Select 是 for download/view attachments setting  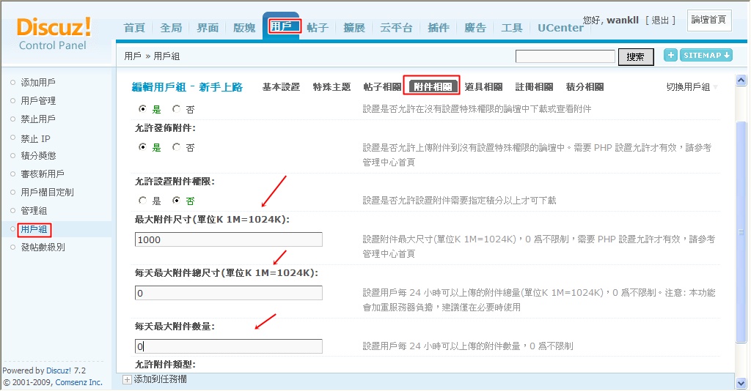coord(142,109)
